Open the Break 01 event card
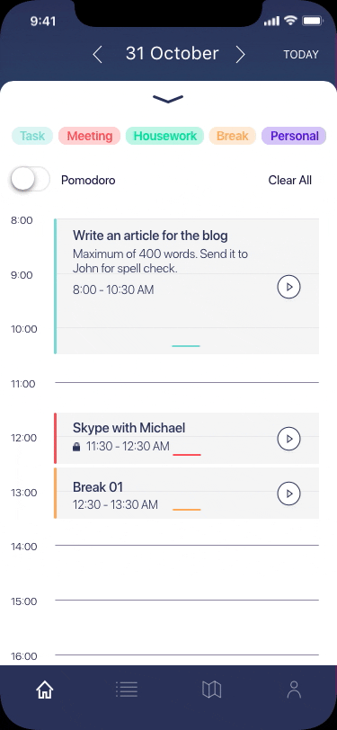Viewport: 337px width, 730px height. [187, 493]
